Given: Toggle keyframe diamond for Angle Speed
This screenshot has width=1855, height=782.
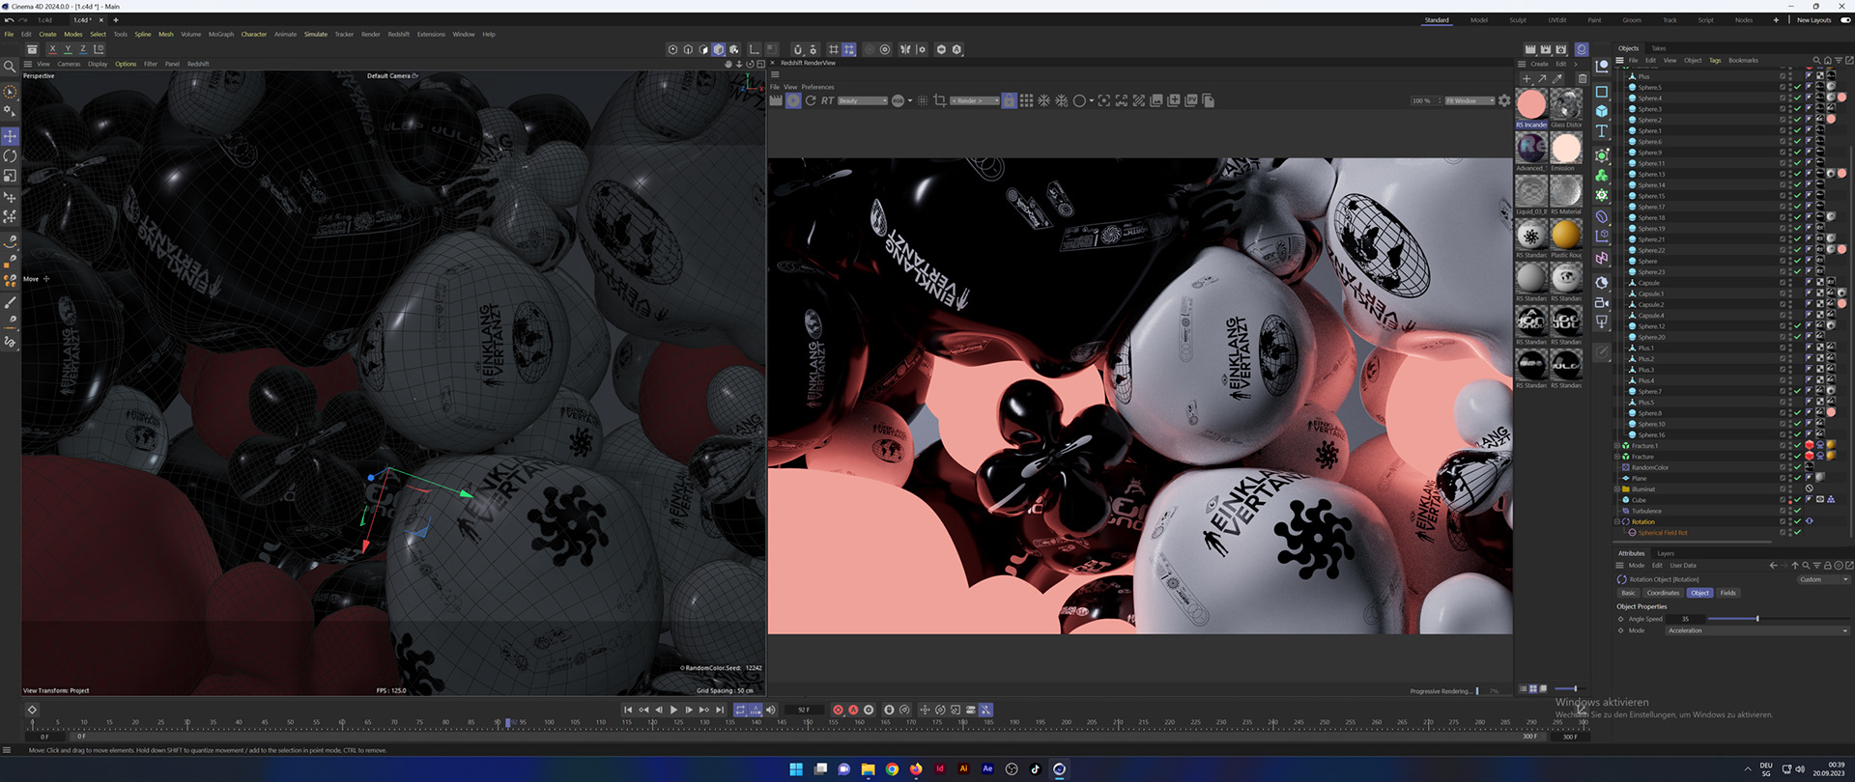Looking at the screenshot, I should [x=1621, y=619].
